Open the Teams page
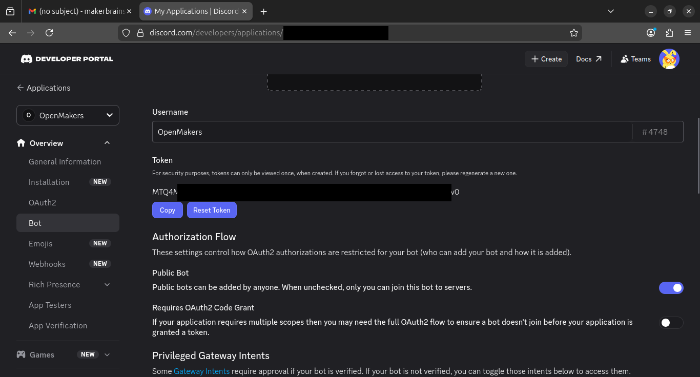The width and height of the screenshot is (700, 377). 635,58
